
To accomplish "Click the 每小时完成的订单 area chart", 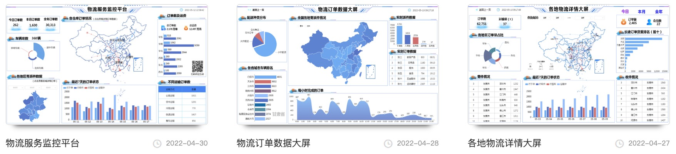I will [363, 108].
